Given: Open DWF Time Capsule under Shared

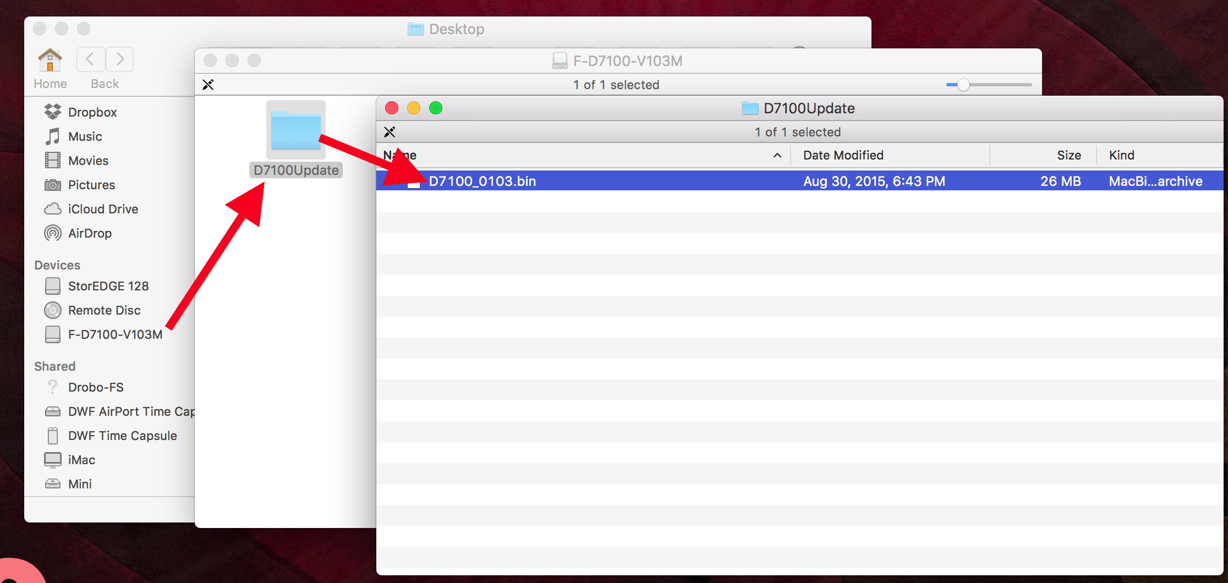Looking at the screenshot, I should 111,436.
